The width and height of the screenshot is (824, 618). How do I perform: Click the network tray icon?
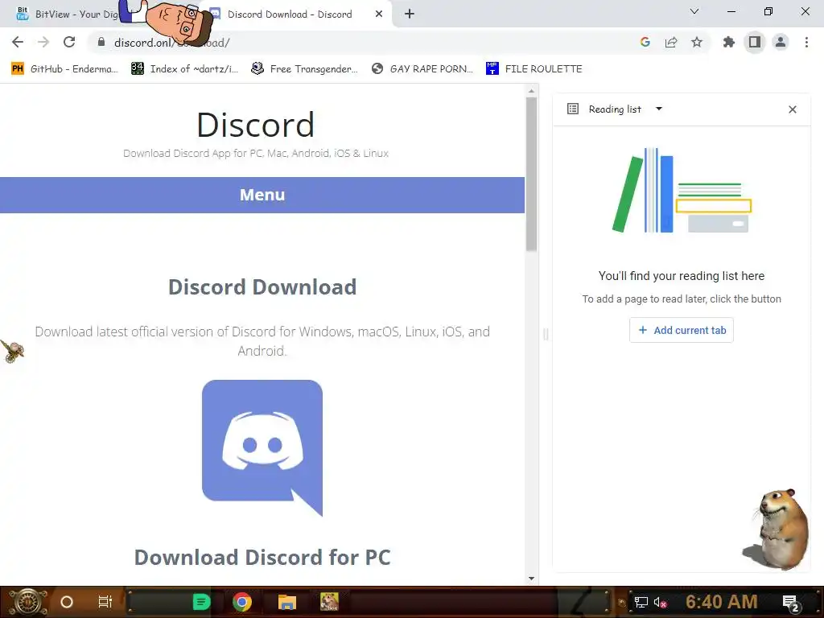[641, 602]
